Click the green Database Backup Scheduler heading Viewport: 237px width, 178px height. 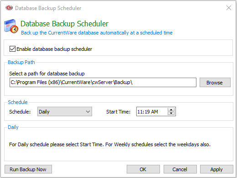(64, 24)
